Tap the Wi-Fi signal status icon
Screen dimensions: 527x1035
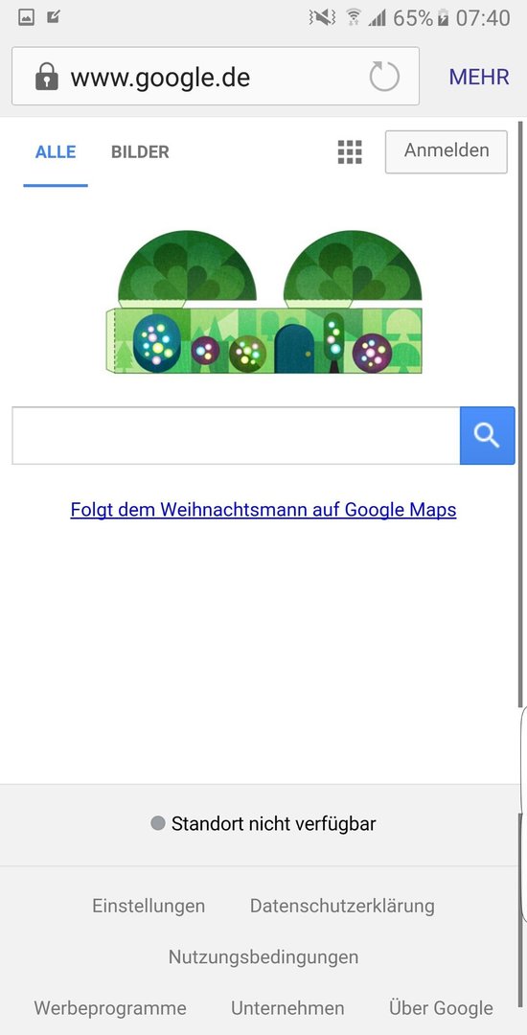(354, 18)
